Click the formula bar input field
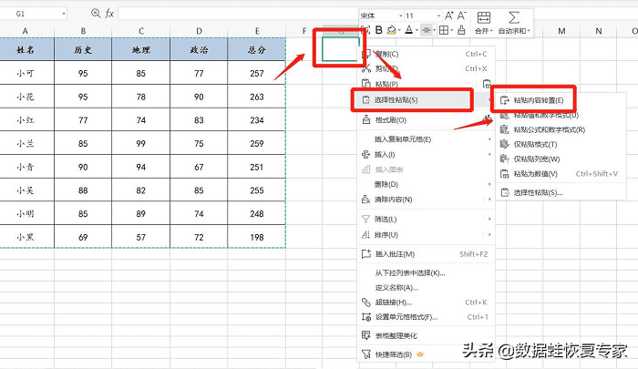Screen dimensions: 638x369 tap(238, 14)
